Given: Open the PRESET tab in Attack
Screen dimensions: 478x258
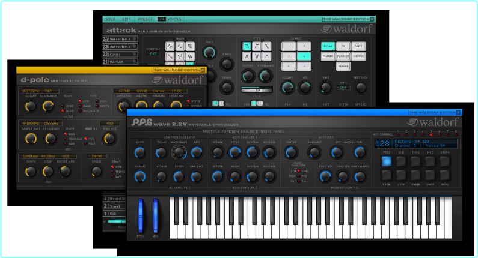Looking at the screenshot, I should tap(145, 19).
